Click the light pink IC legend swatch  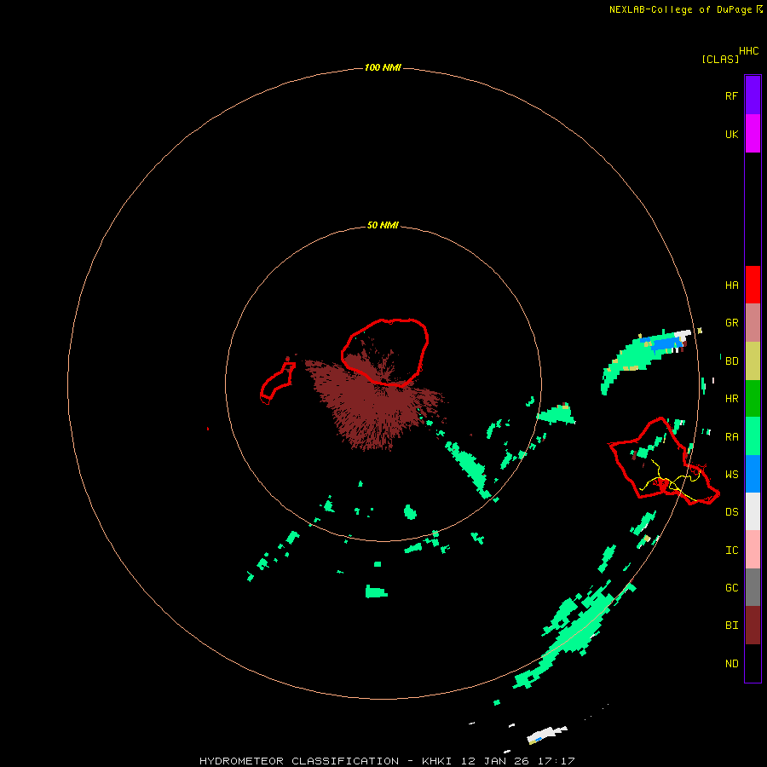point(753,550)
